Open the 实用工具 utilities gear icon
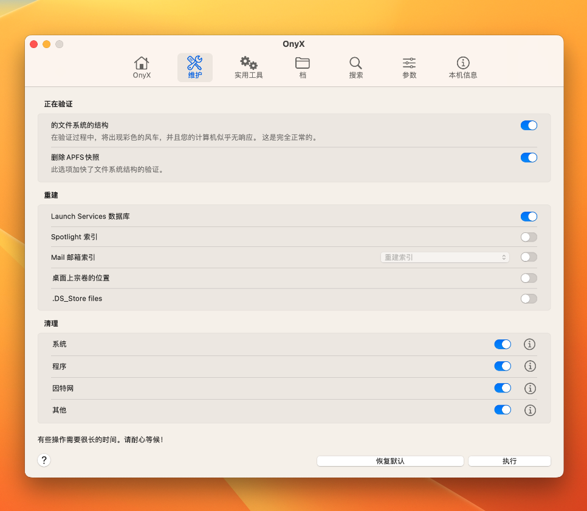587x511 pixels. click(248, 67)
